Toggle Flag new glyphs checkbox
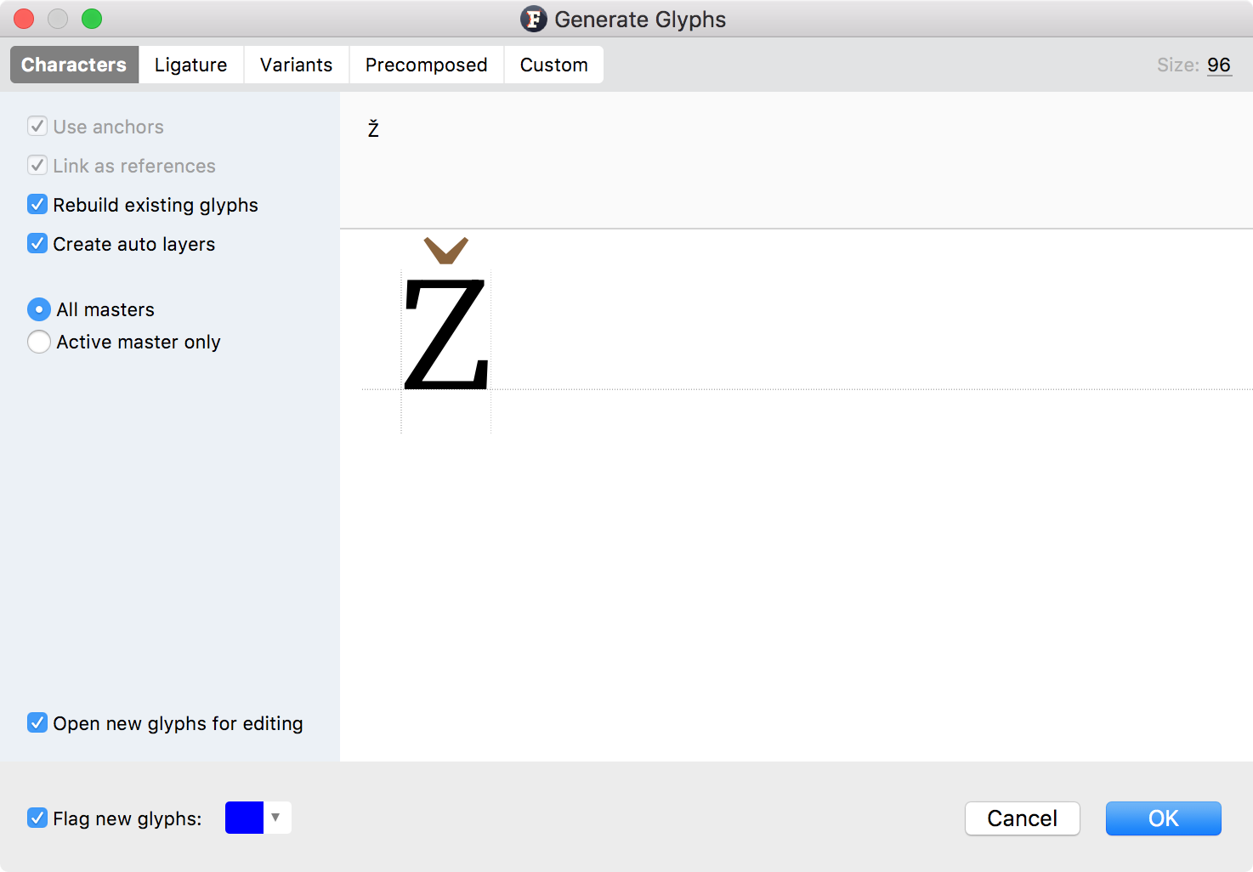Image resolution: width=1253 pixels, height=872 pixels. (x=37, y=818)
